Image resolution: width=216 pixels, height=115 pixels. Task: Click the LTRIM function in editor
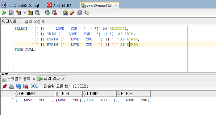point(52,39)
